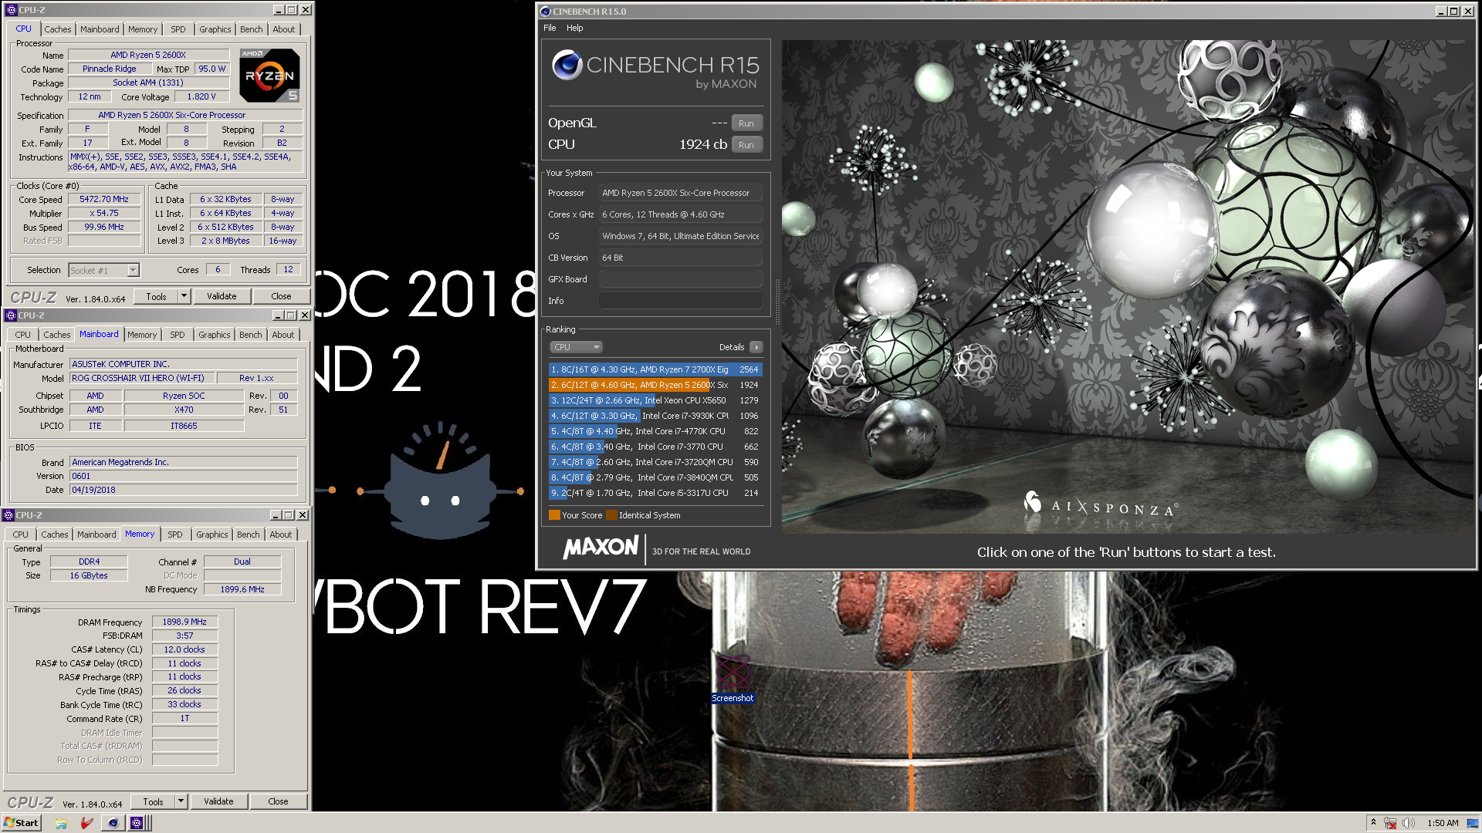Open Windows Explorer from the taskbar
This screenshot has height=833, width=1482.
(60, 823)
